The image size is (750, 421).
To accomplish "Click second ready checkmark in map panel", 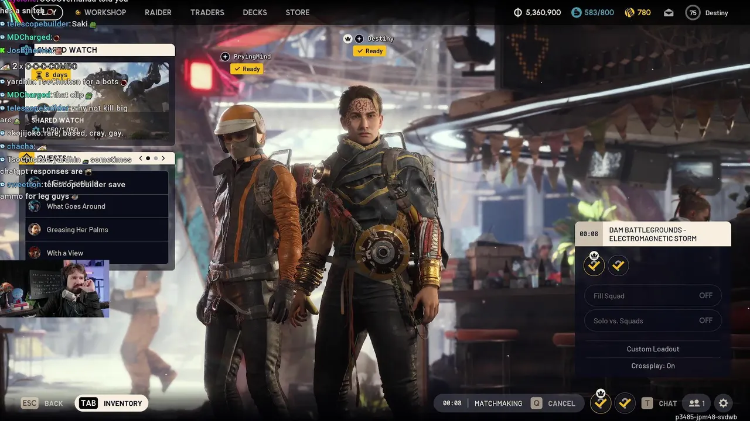I will pos(618,265).
